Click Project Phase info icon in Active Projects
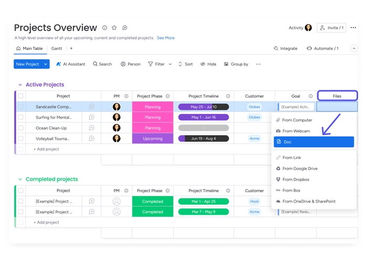Image resolution: width=367 pixels, height=261 pixels. pos(168,96)
